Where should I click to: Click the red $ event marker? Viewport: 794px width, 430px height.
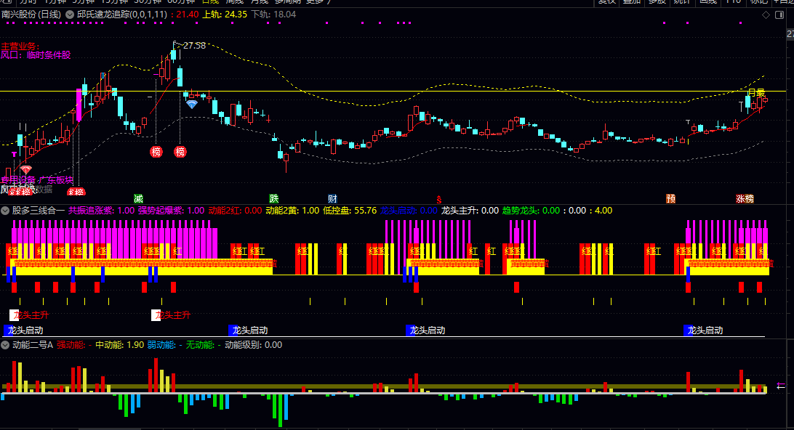point(439,199)
